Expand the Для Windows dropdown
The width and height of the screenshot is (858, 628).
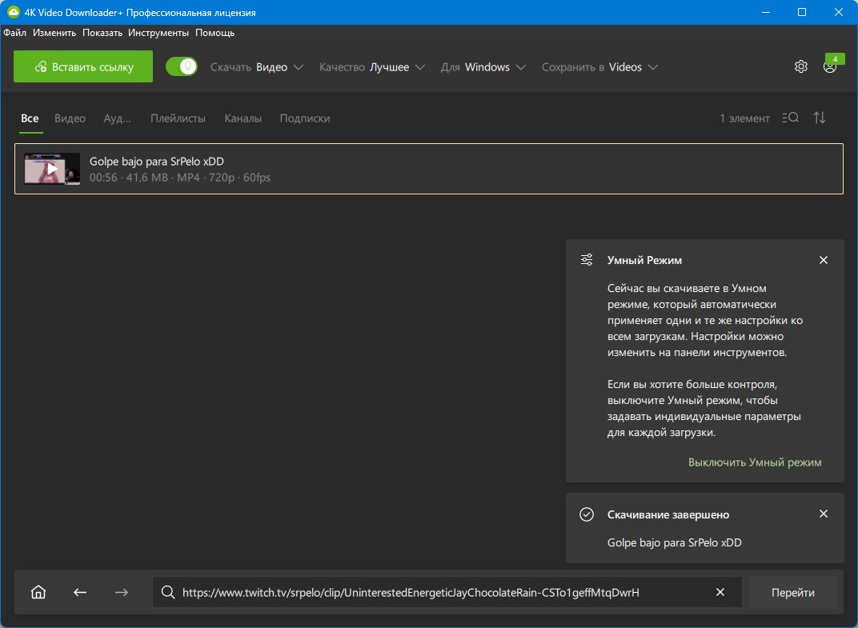(483, 67)
